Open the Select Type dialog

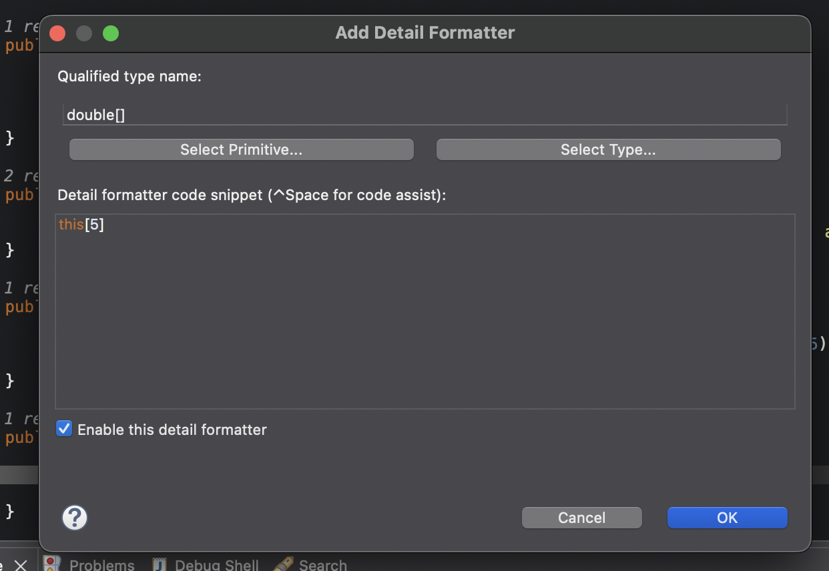coord(608,149)
